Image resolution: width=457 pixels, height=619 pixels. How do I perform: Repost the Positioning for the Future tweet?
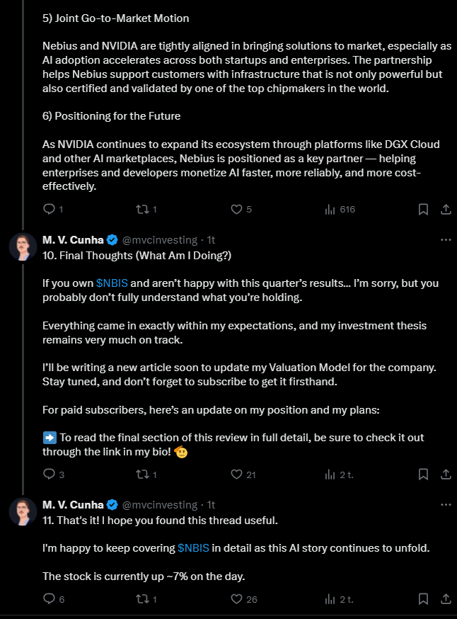point(141,209)
